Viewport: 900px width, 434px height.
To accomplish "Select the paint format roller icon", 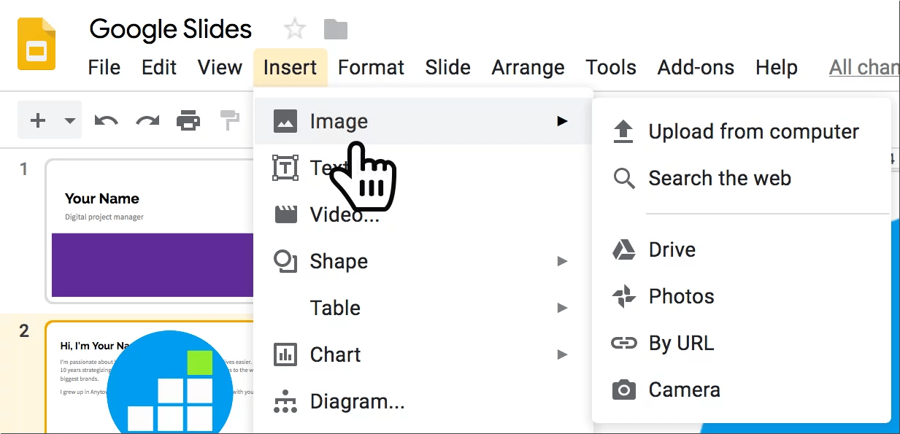I will (x=230, y=120).
